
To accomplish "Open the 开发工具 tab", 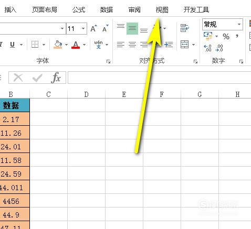I will coord(196,10).
